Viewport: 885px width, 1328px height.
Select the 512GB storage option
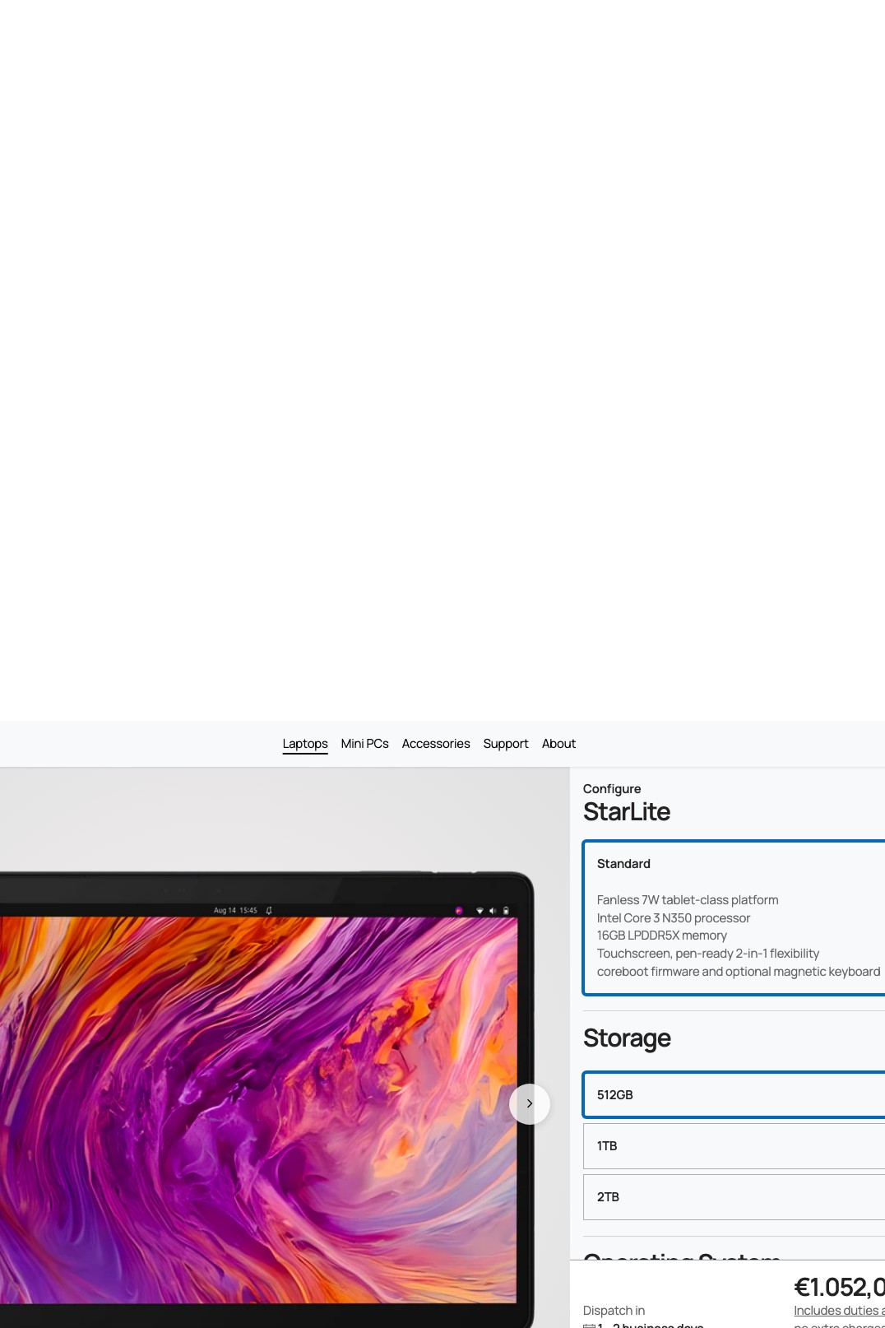click(734, 1094)
